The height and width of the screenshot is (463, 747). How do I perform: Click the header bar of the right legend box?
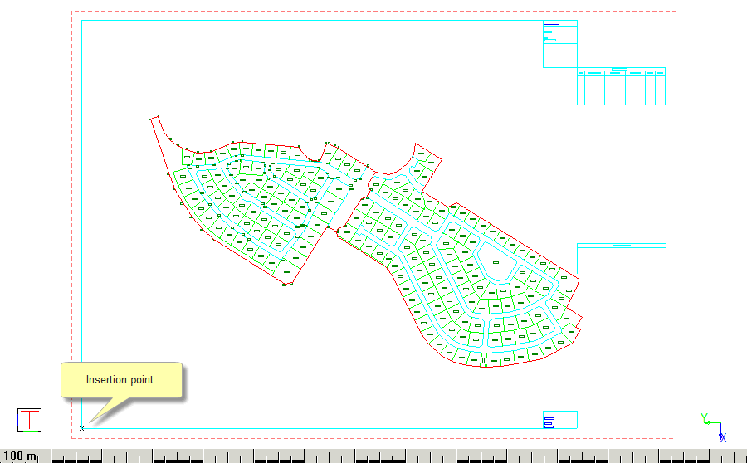(x=621, y=246)
